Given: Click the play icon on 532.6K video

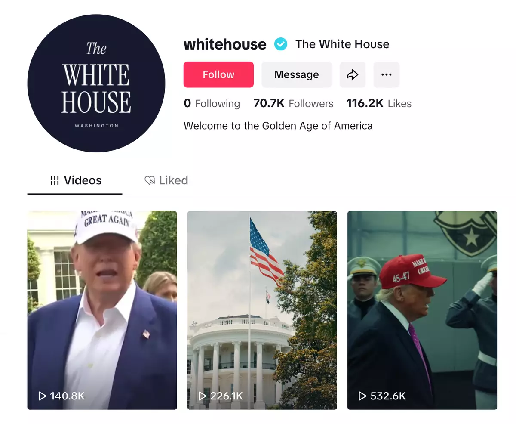Looking at the screenshot, I should tap(362, 396).
